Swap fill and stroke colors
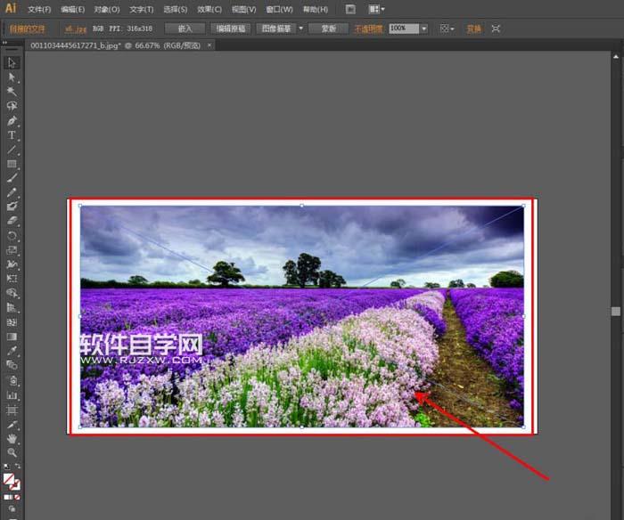The height and width of the screenshot is (520, 624). [x=18, y=466]
